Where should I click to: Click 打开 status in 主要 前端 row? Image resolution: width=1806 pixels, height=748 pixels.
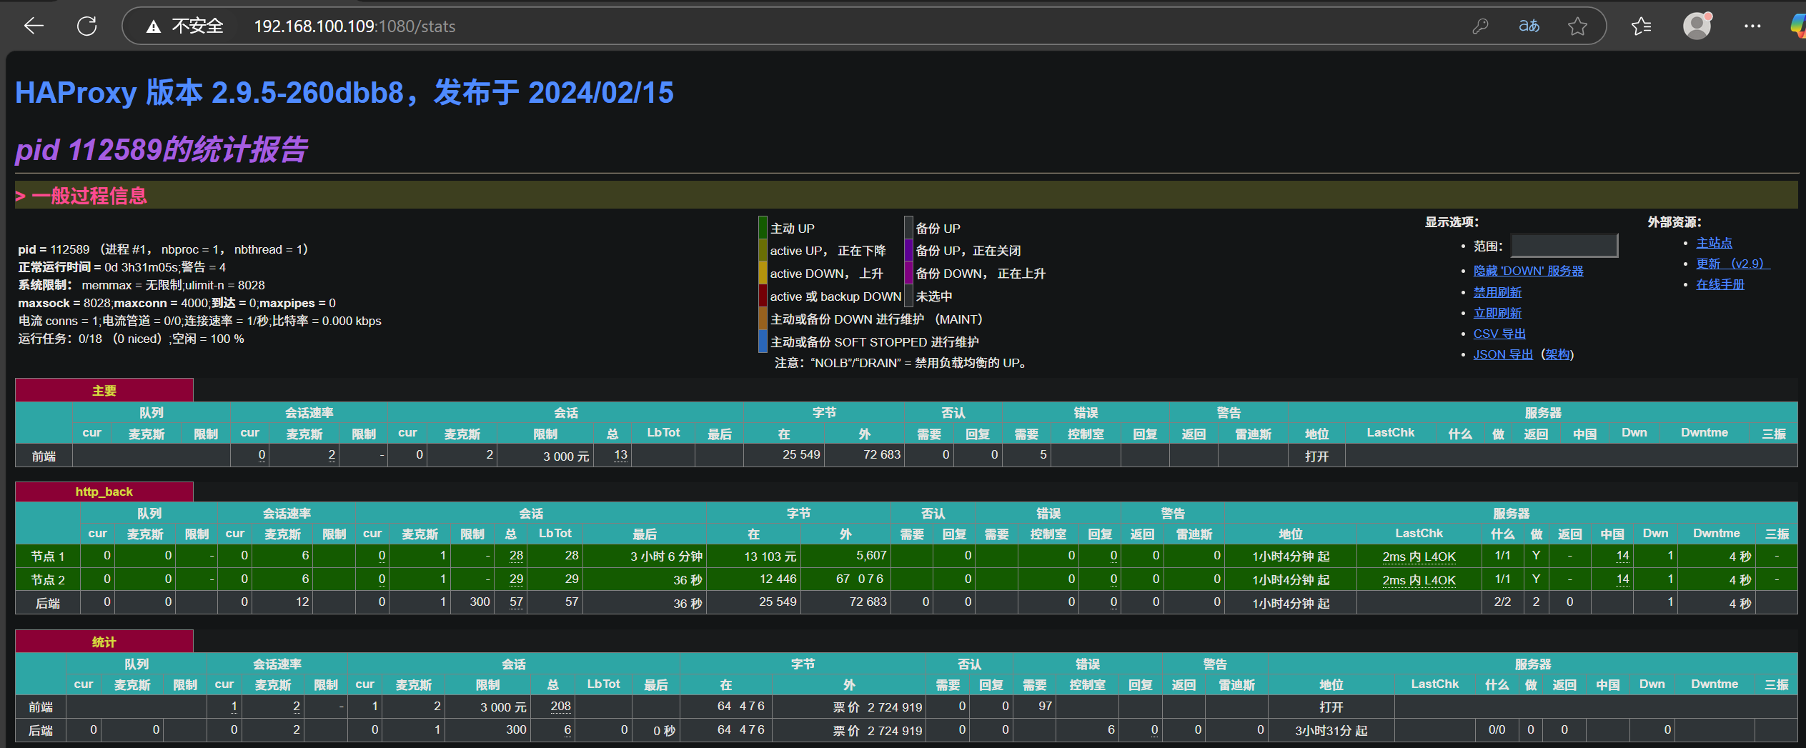[x=1316, y=456]
